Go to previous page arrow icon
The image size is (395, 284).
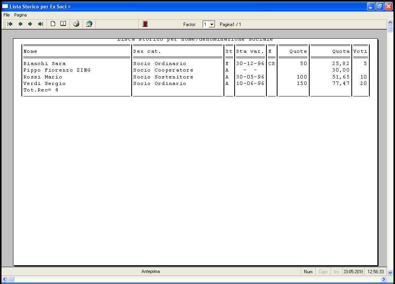click(20, 24)
